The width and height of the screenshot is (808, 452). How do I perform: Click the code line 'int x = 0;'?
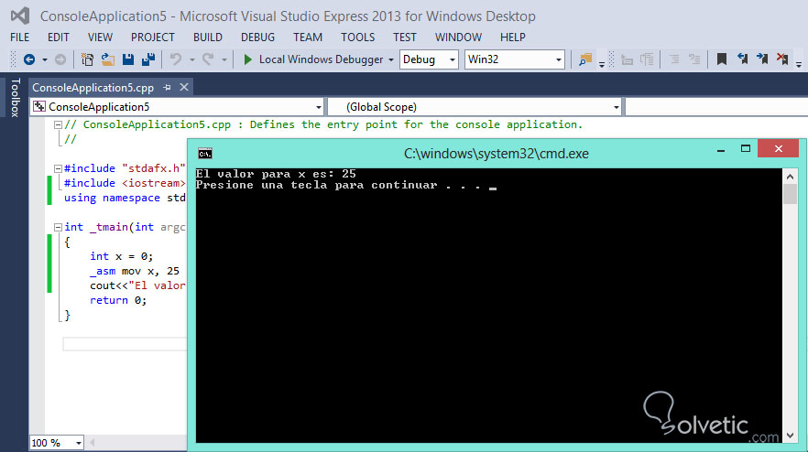[x=121, y=256]
